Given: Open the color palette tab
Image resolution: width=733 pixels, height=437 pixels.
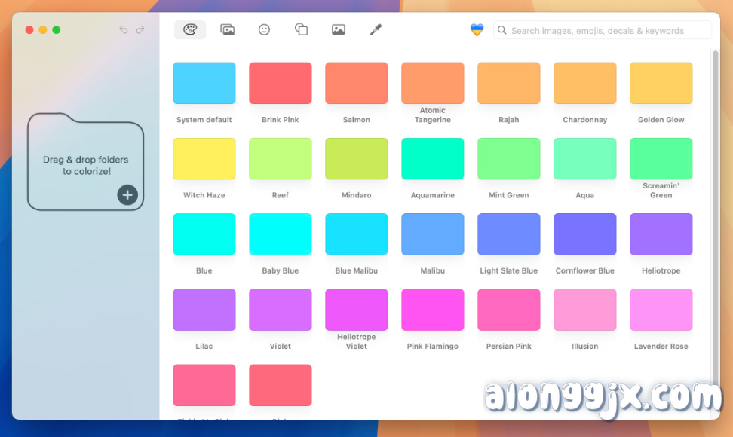Looking at the screenshot, I should (x=189, y=29).
